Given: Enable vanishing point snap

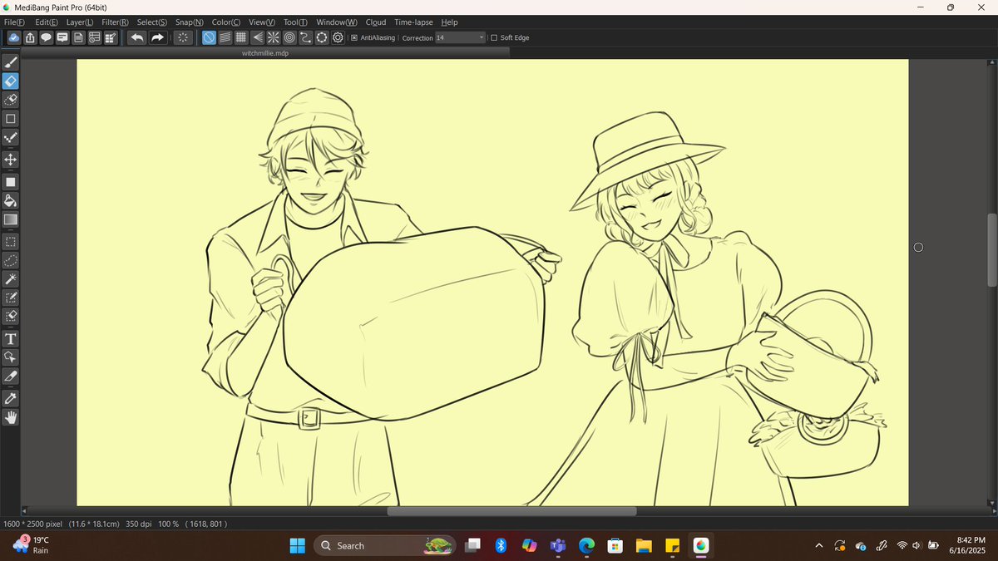Looking at the screenshot, I should (x=257, y=37).
